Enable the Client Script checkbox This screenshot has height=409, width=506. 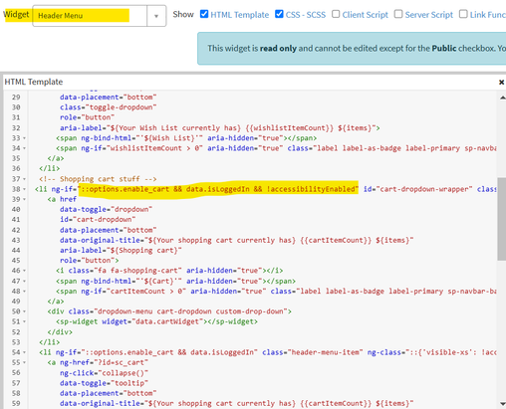(336, 14)
